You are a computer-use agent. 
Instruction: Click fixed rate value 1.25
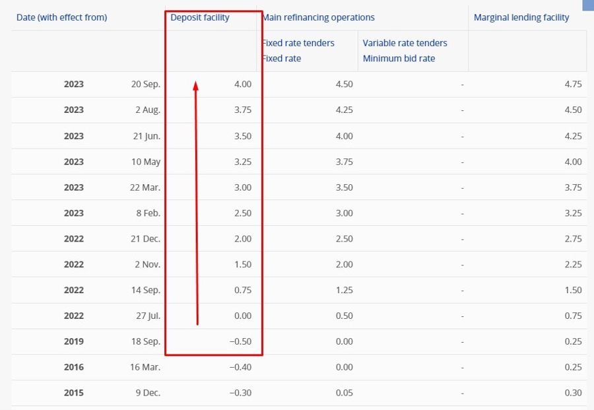click(x=344, y=290)
